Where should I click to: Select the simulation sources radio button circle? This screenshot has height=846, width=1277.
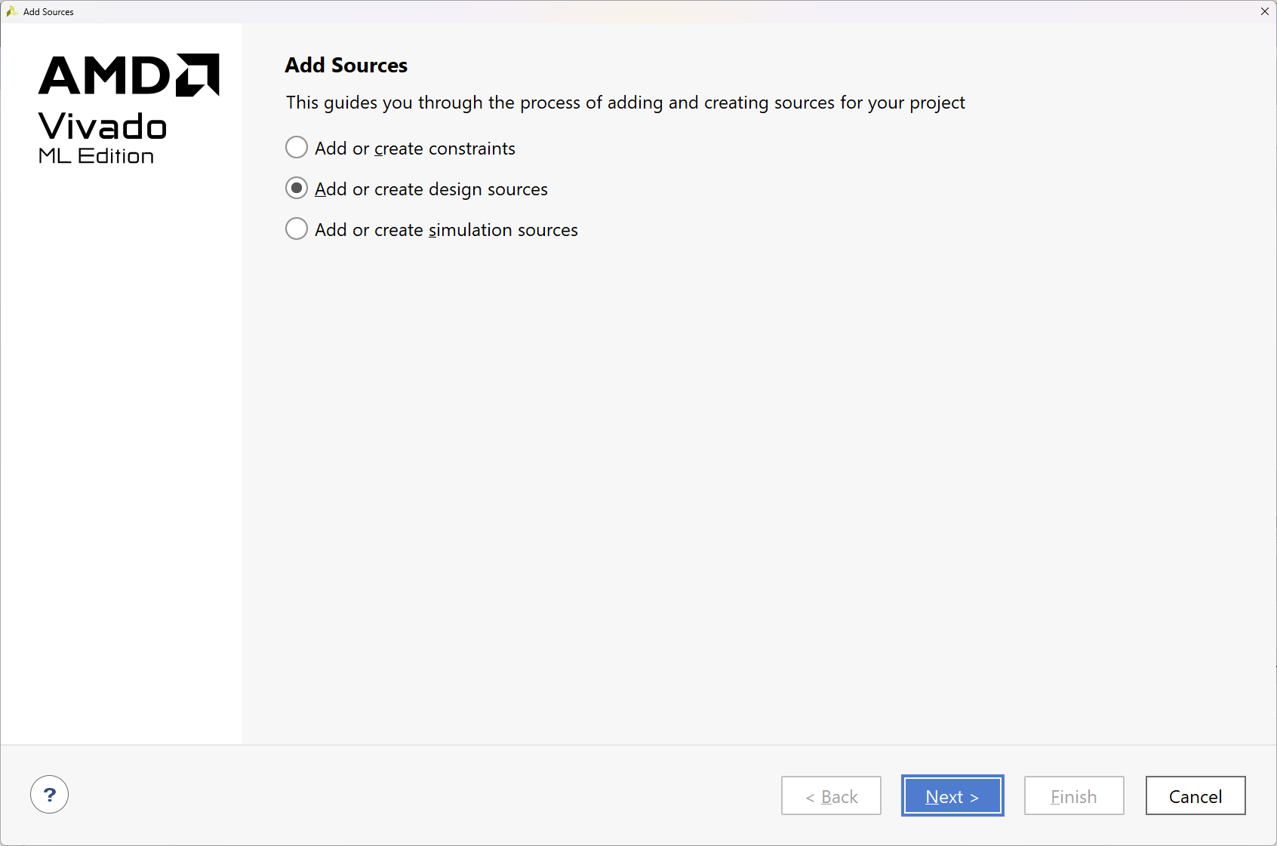click(x=297, y=228)
